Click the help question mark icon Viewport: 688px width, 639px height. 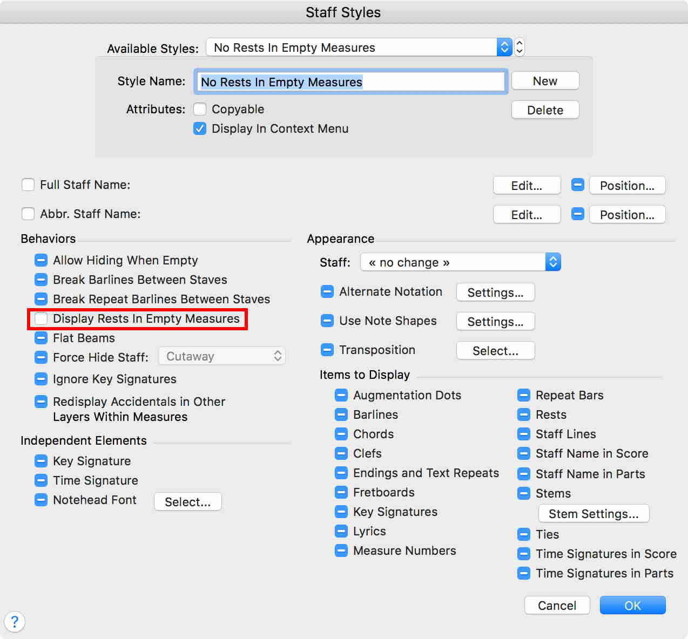click(x=15, y=622)
